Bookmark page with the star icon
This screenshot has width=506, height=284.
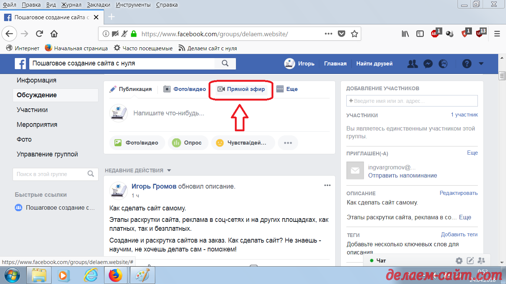354,34
